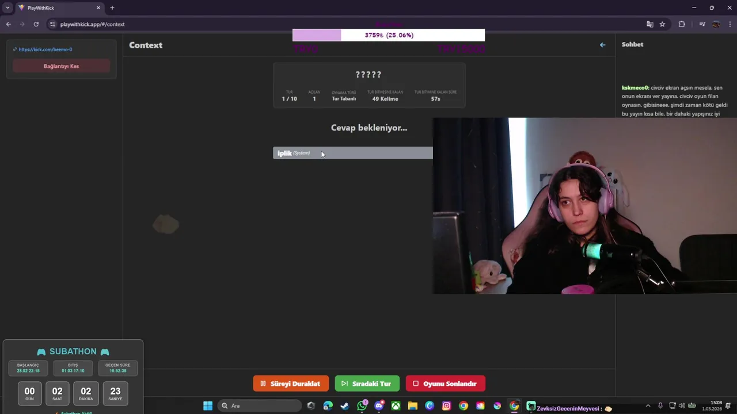737x414 pixels.
Task: Open volume control in system tray
Action: click(682, 406)
